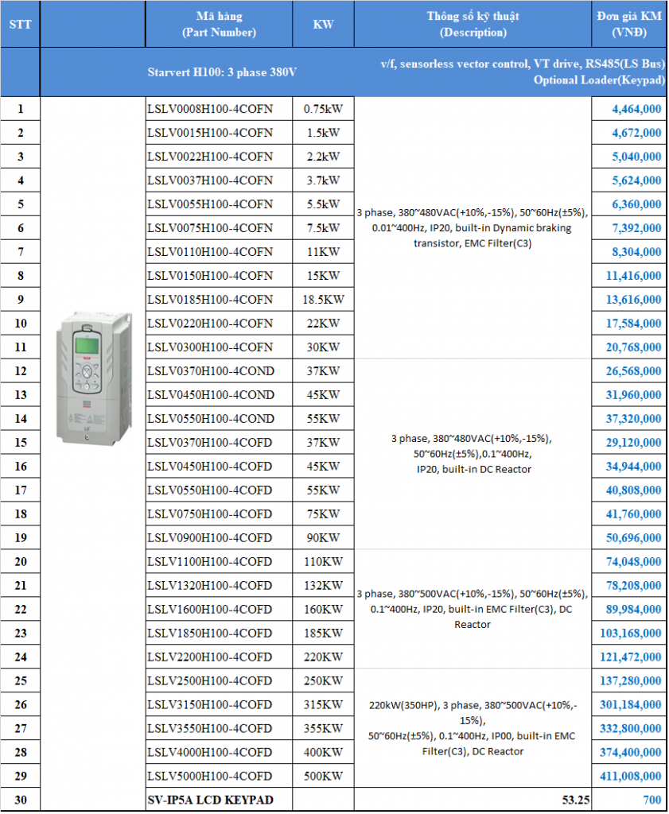Click the 18.5KW power cell
The height and width of the screenshot is (814, 669).
(323, 300)
